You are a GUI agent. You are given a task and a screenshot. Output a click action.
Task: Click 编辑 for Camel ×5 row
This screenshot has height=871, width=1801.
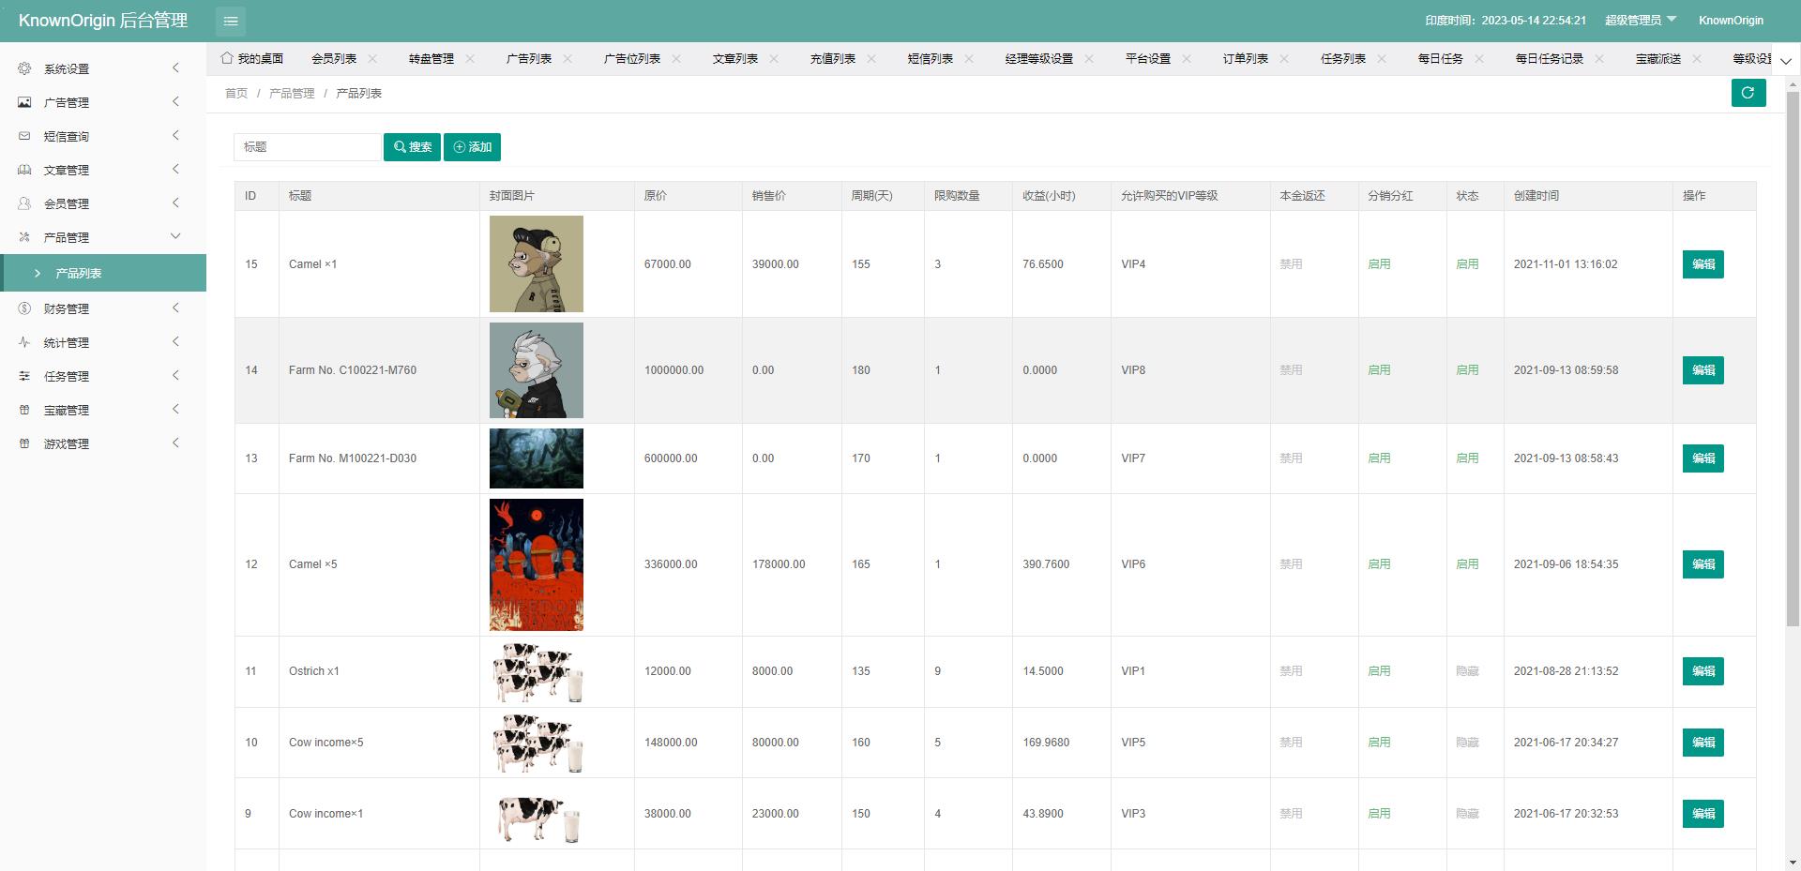coord(1703,564)
